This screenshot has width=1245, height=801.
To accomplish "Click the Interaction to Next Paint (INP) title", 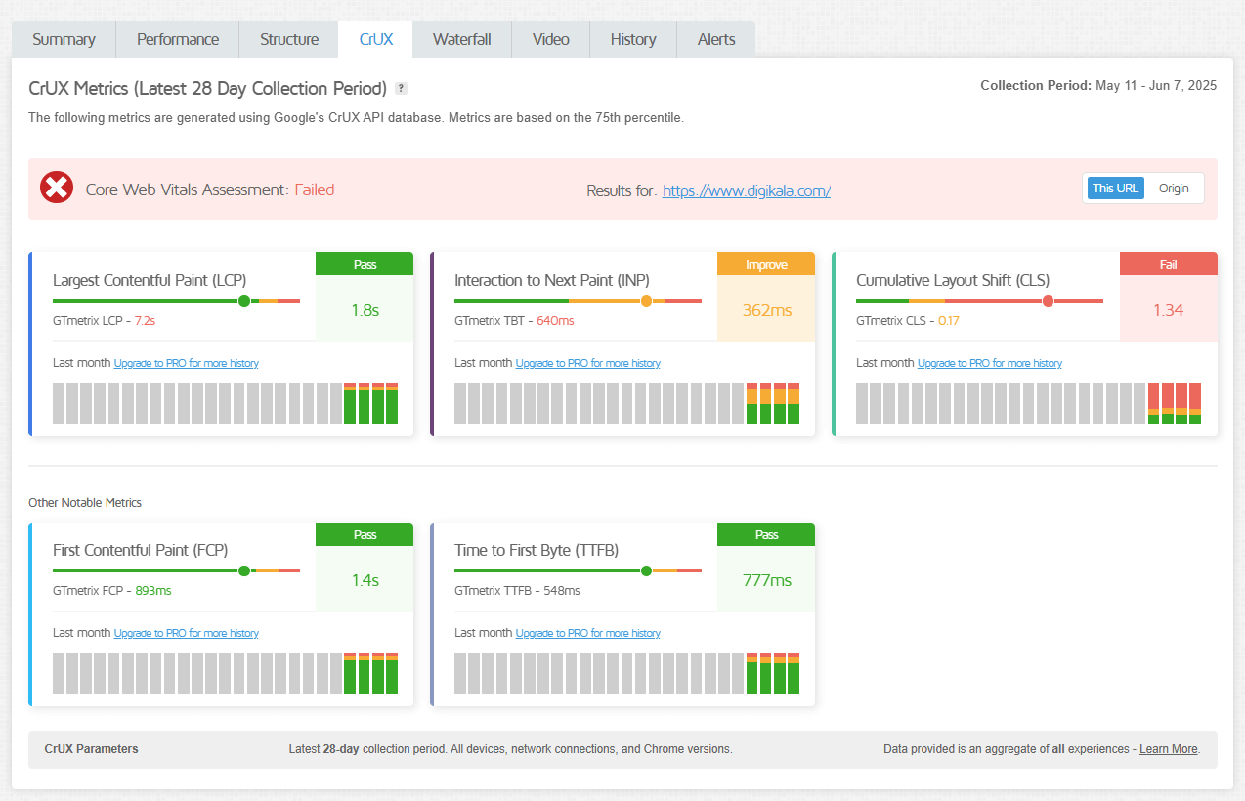I will tap(552, 280).
